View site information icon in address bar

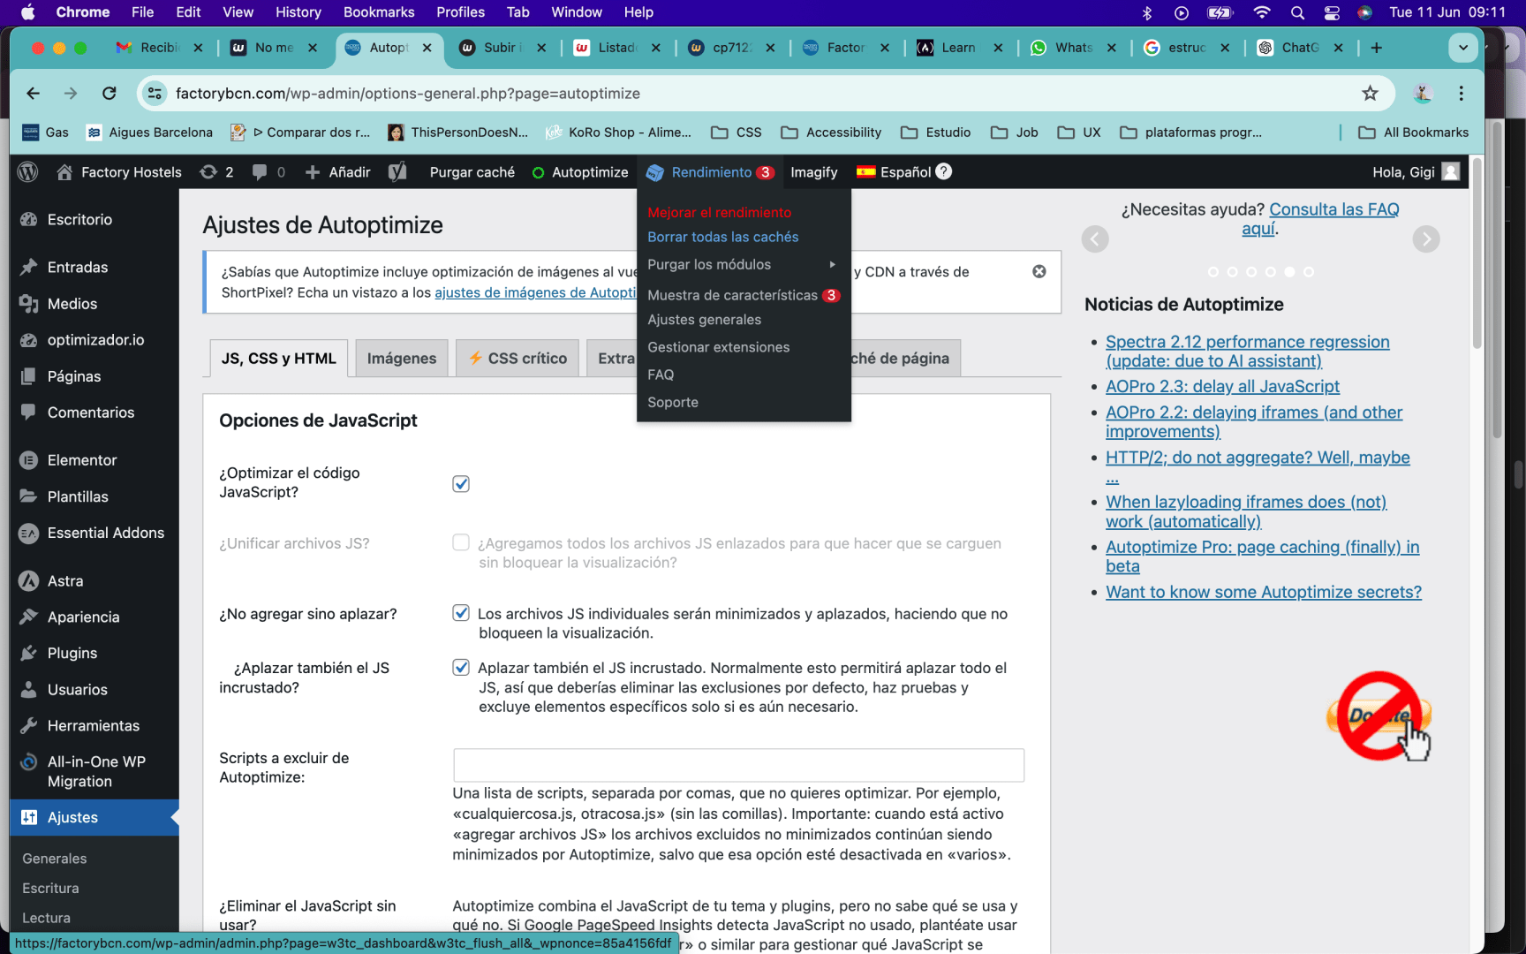point(155,93)
